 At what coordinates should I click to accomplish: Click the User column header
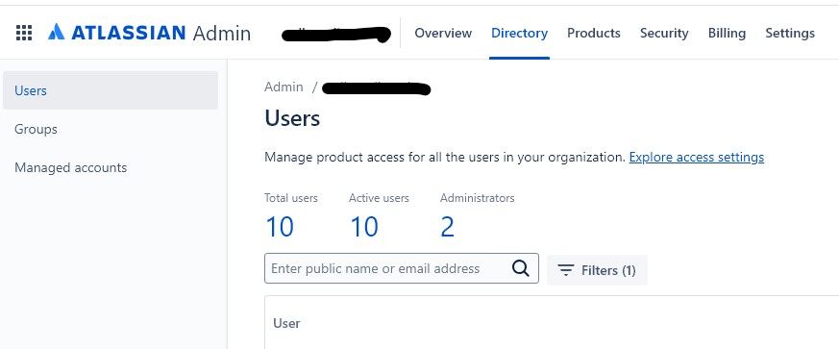286,323
